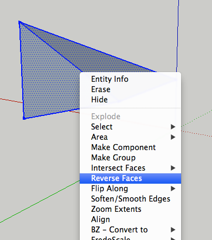Select Zoom Extents in the context menu
Screen dimensions: 212x240
point(130,209)
